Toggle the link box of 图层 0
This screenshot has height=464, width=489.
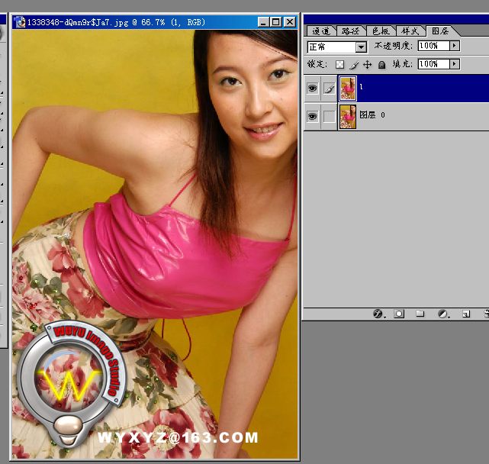tap(330, 117)
